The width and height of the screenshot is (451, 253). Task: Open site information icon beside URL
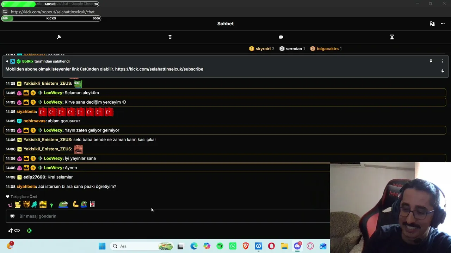[x=5, y=12]
